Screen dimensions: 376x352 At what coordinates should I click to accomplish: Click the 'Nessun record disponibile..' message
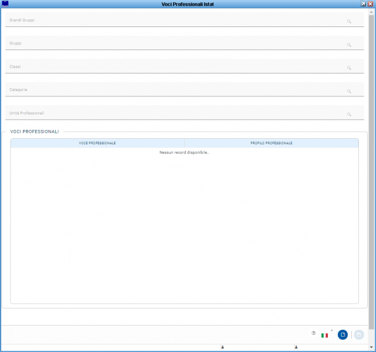point(184,153)
